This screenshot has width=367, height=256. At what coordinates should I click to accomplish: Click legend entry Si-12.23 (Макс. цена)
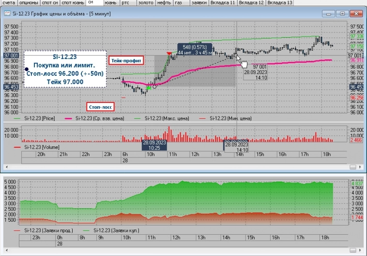[162, 118]
